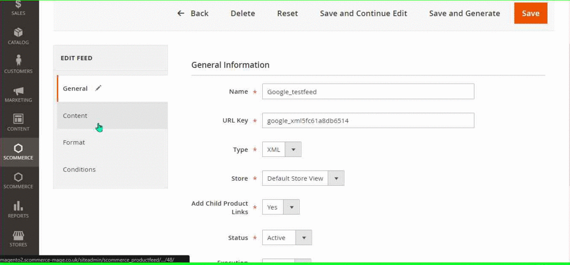Open the Sales sidebar icon
This screenshot has height=265, width=570.
tap(18, 5)
